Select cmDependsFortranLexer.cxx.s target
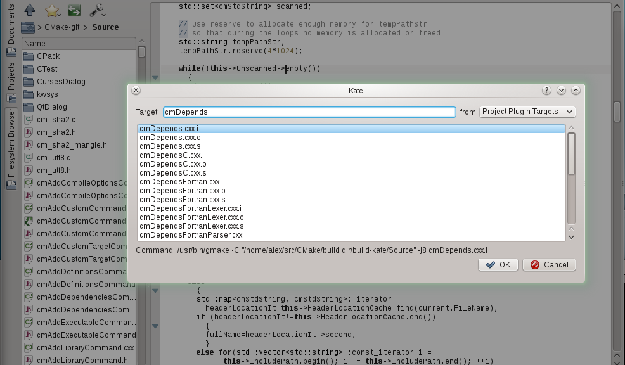The width and height of the screenshot is (625, 365). (x=191, y=226)
